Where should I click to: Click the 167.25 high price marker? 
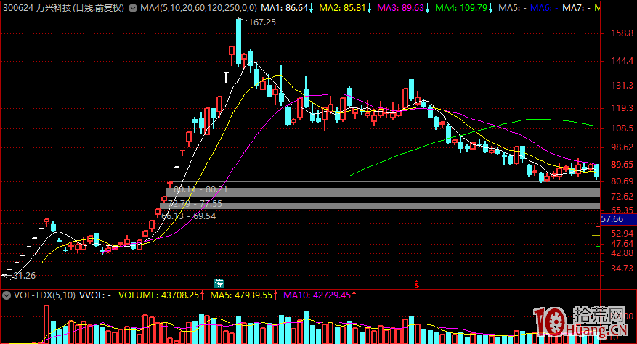pyautogui.click(x=261, y=22)
